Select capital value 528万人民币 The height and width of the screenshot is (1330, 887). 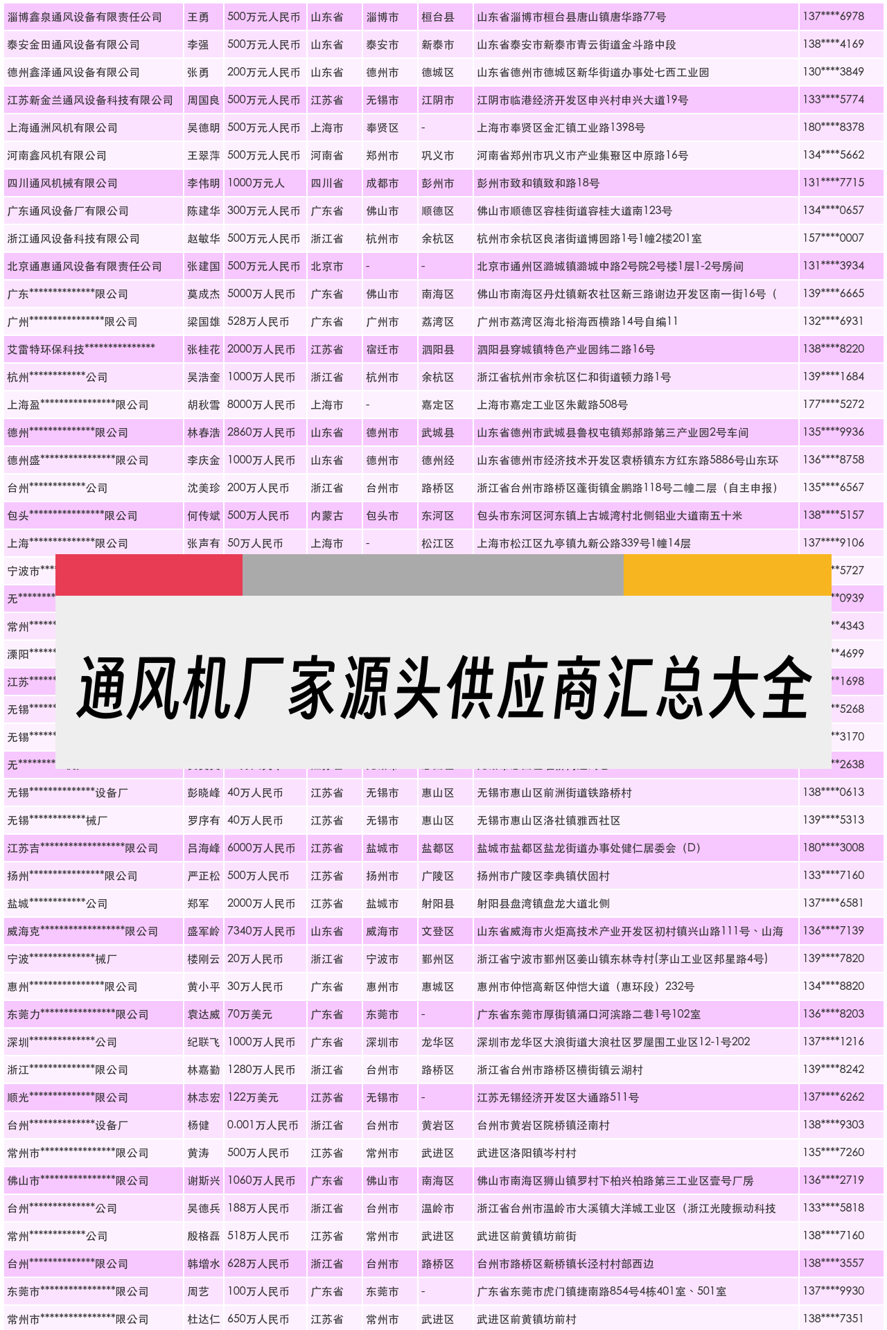[x=258, y=321]
